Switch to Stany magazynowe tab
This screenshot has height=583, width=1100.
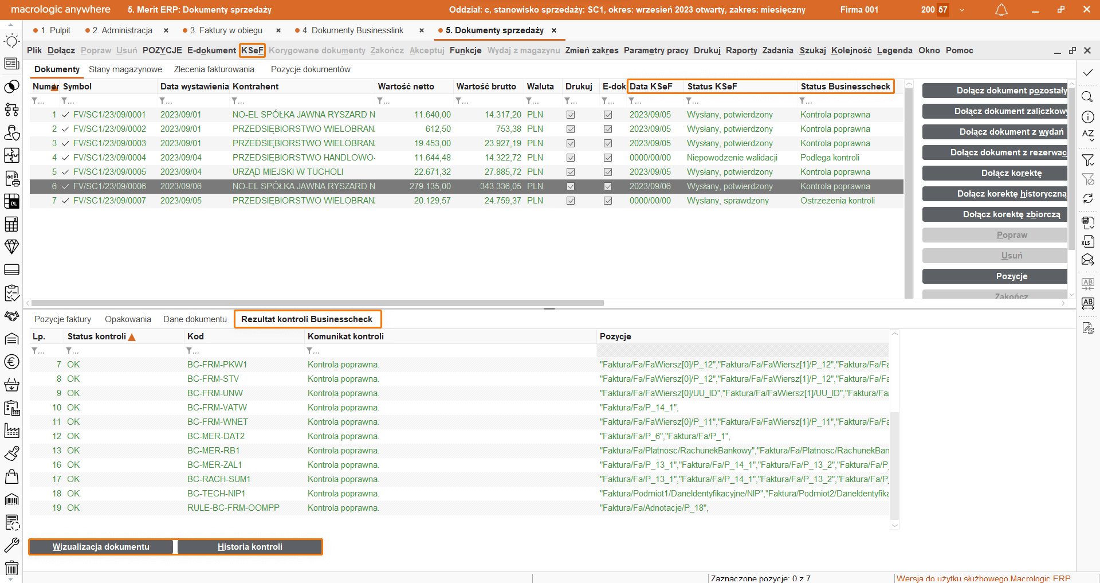pyautogui.click(x=125, y=69)
